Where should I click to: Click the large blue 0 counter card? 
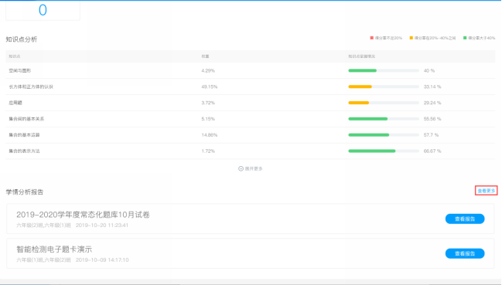point(43,10)
